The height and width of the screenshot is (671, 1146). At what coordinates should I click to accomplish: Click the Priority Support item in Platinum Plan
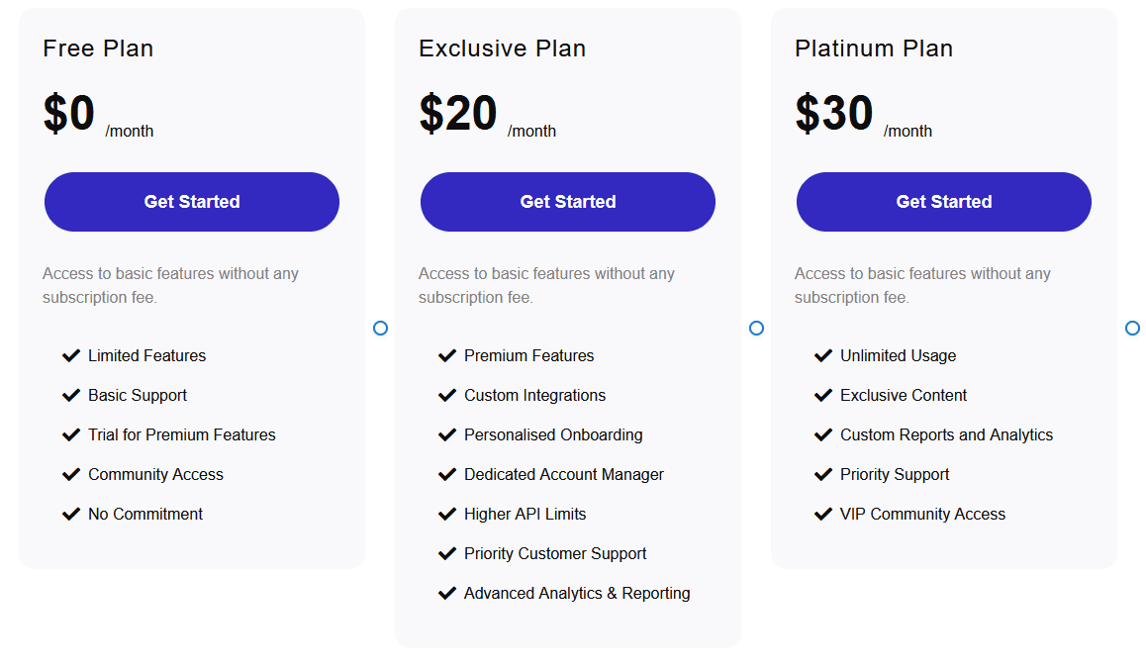895,474
